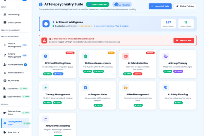Click the AI Clinical Assessments clipboard icon
This screenshot has width=204, height=136.
pyautogui.click(x=85, y=56)
